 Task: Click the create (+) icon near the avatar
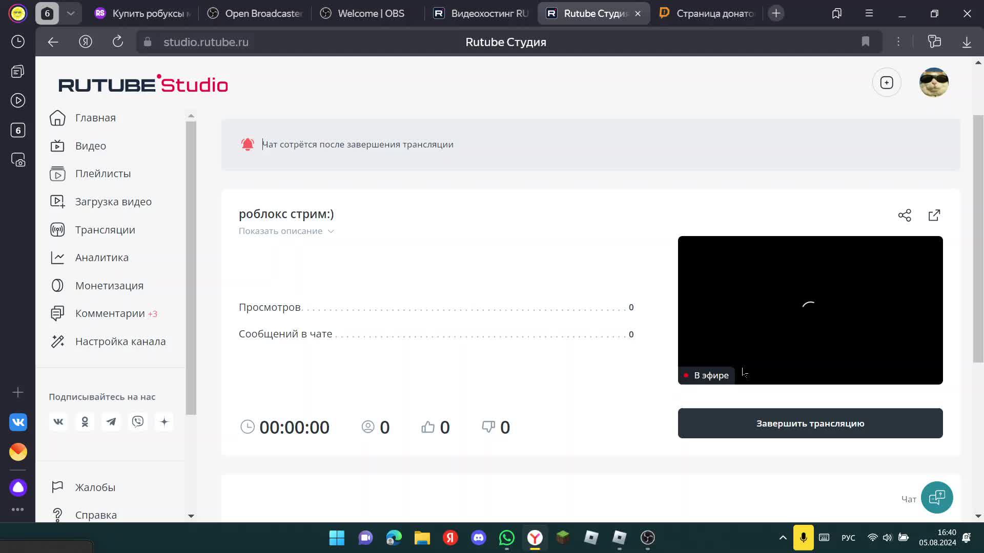pos(887,82)
